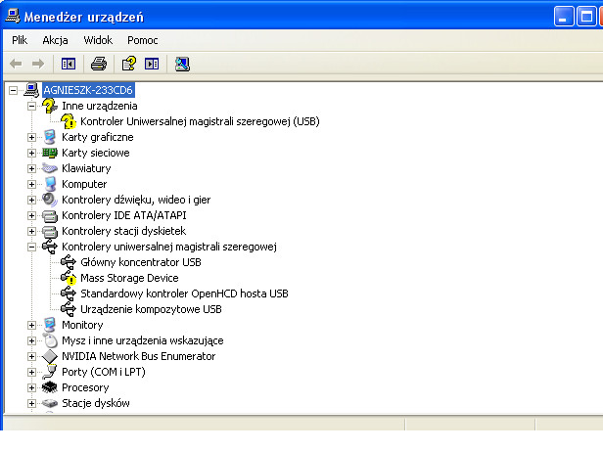Click the Scan for hardware changes icon
The image size is (603, 451).
click(x=182, y=64)
